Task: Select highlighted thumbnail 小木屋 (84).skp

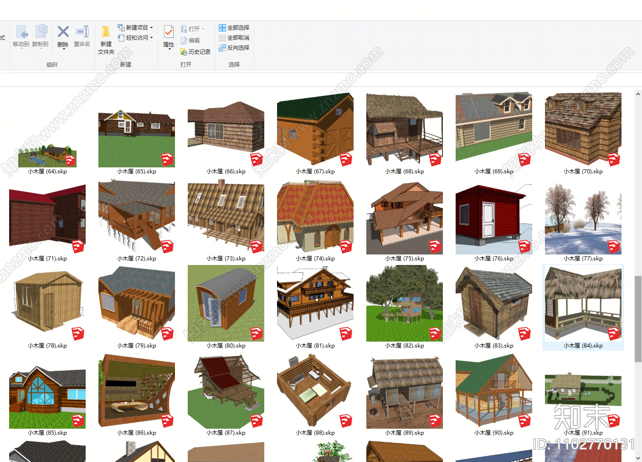Action: [583, 304]
